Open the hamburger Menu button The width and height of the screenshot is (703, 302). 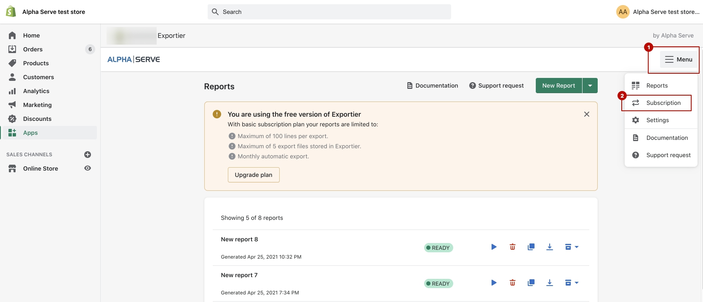(x=678, y=59)
